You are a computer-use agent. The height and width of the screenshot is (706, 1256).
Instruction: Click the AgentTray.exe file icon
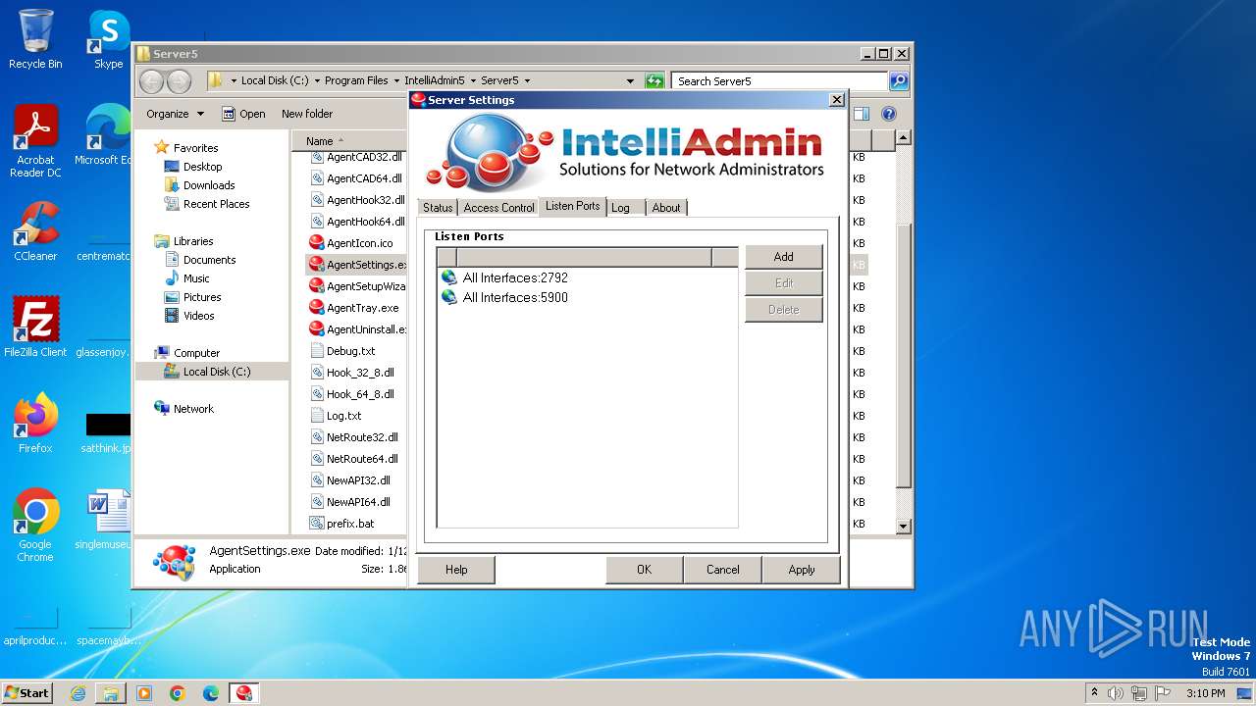317,307
